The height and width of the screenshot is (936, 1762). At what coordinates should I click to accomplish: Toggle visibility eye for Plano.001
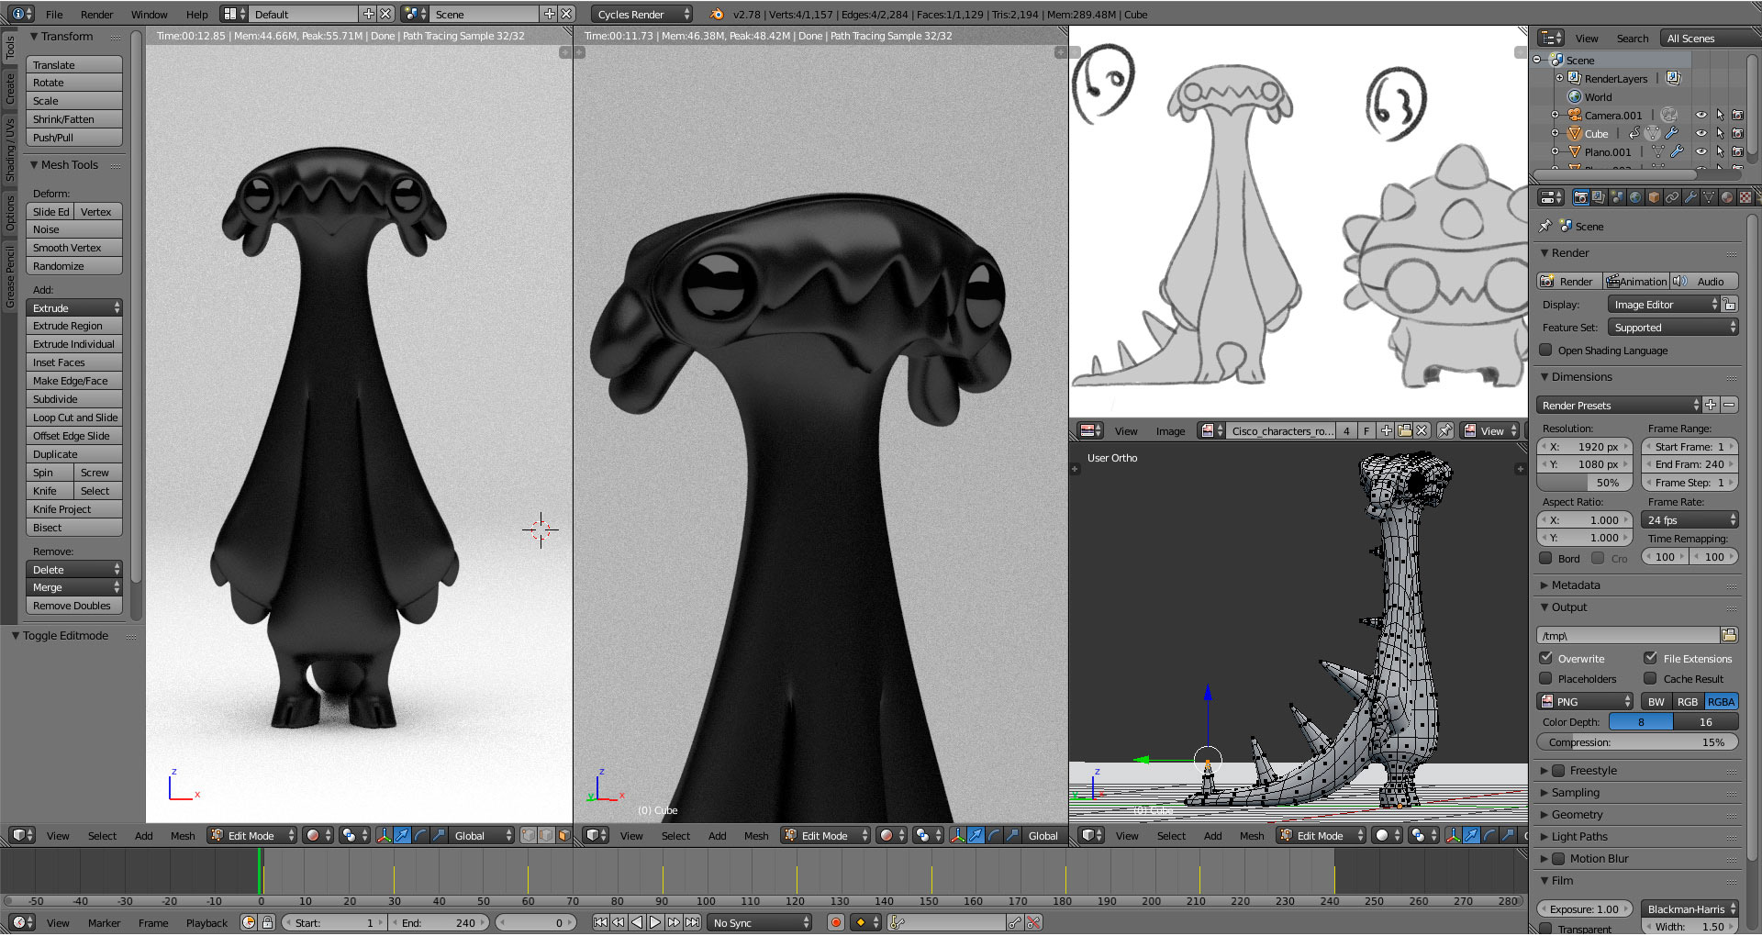pyautogui.click(x=1701, y=152)
